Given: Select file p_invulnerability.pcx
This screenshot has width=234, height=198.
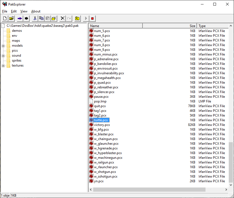Looking at the screenshot, I should (x=109, y=73).
